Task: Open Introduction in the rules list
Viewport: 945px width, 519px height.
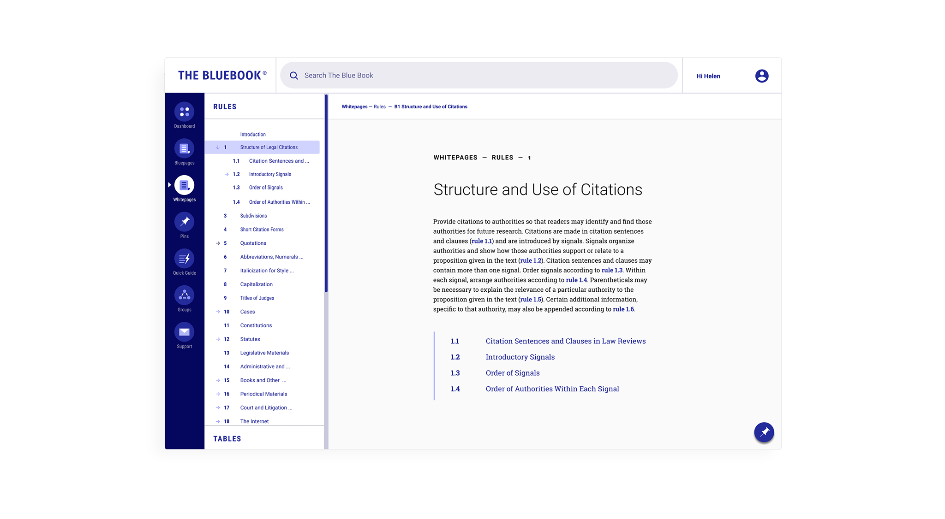Action: pos(253,135)
